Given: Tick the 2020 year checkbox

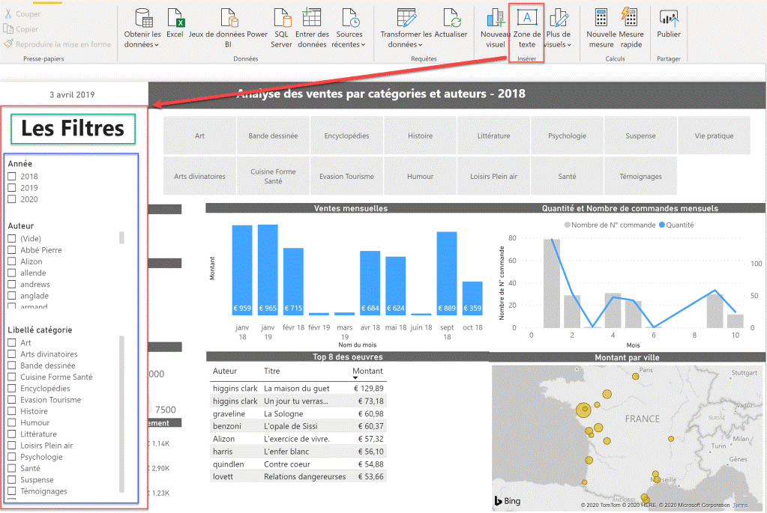Looking at the screenshot, I should [12, 199].
